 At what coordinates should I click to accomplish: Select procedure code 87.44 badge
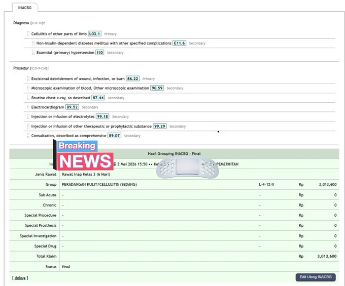[98, 98]
